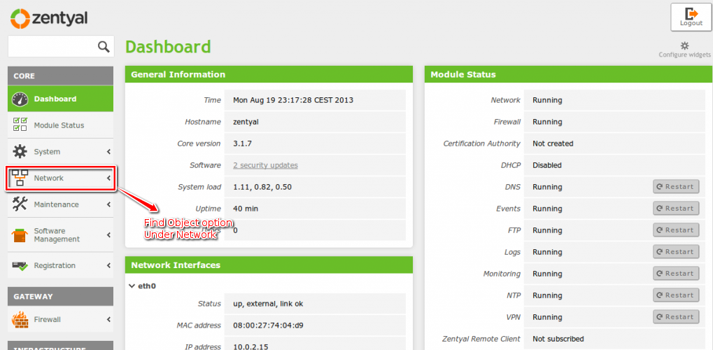Click the Configure widgets gear icon

pos(684,45)
